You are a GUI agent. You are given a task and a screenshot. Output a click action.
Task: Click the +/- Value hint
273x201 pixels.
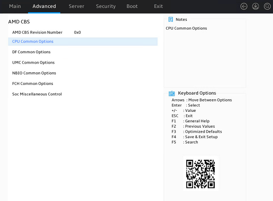pyautogui.click(x=184, y=111)
